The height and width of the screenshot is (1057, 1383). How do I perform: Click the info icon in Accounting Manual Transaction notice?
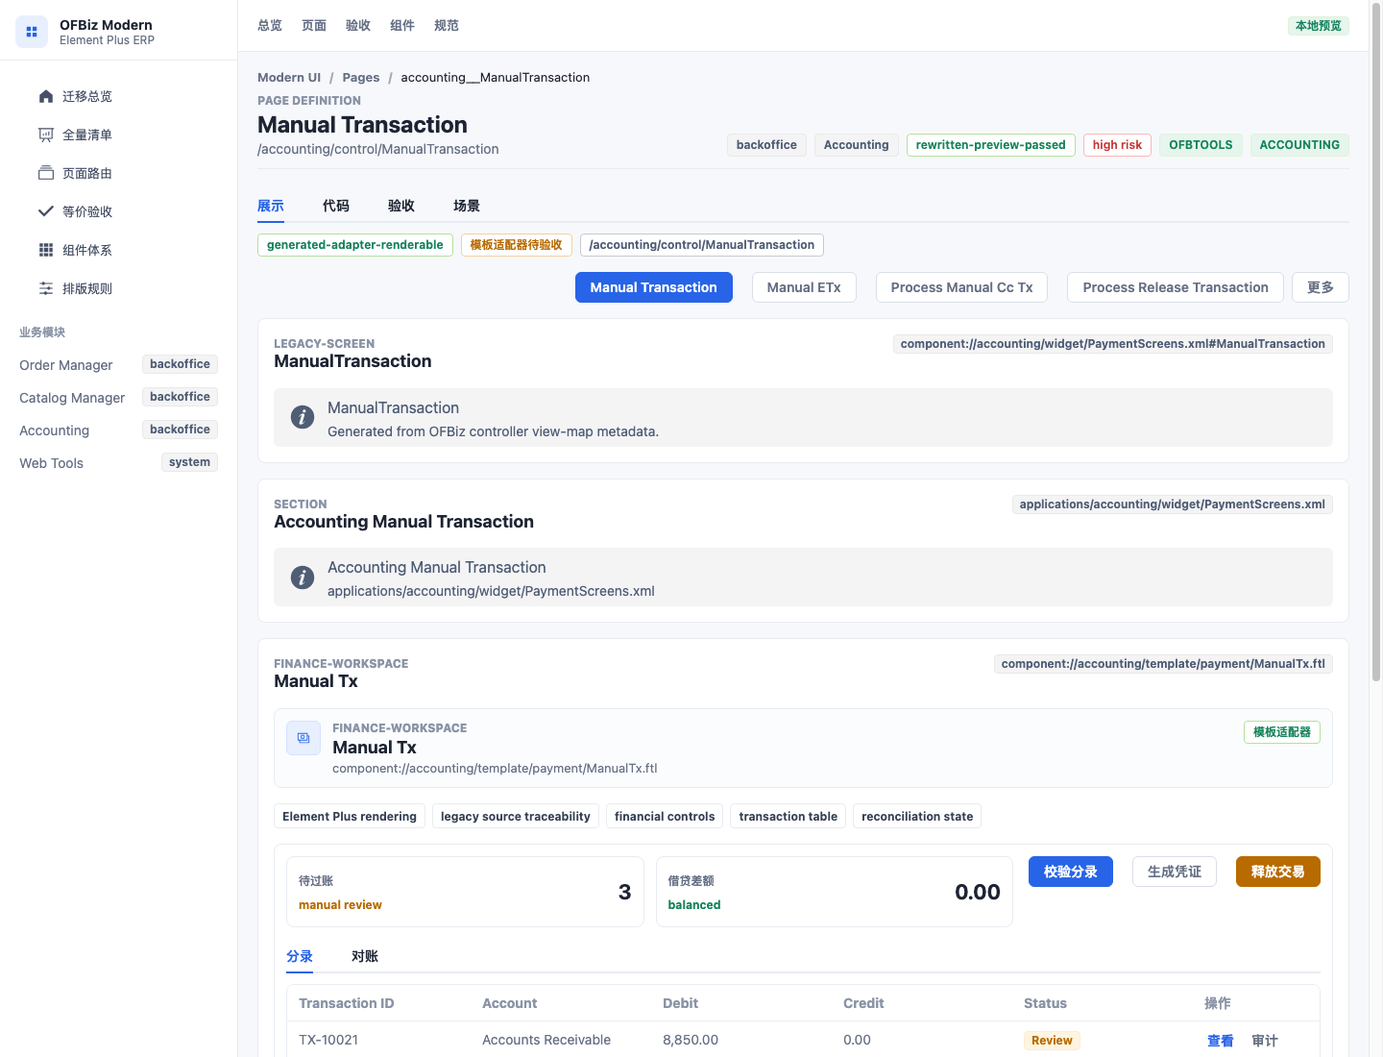point(303,578)
